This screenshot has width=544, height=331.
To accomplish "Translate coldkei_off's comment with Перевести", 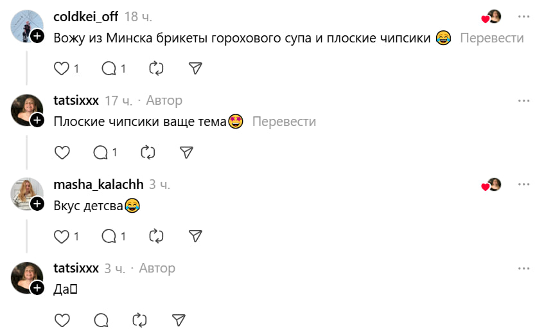I will pyautogui.click(x=491, y=38).
